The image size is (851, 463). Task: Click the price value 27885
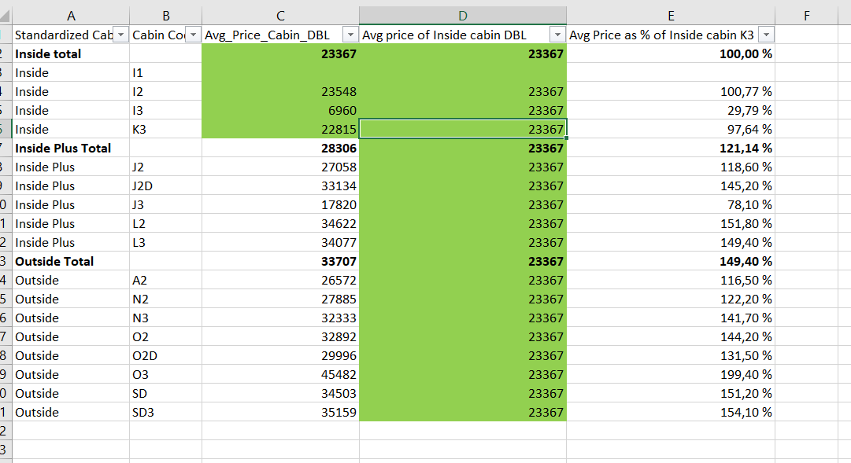pos(339,299)
